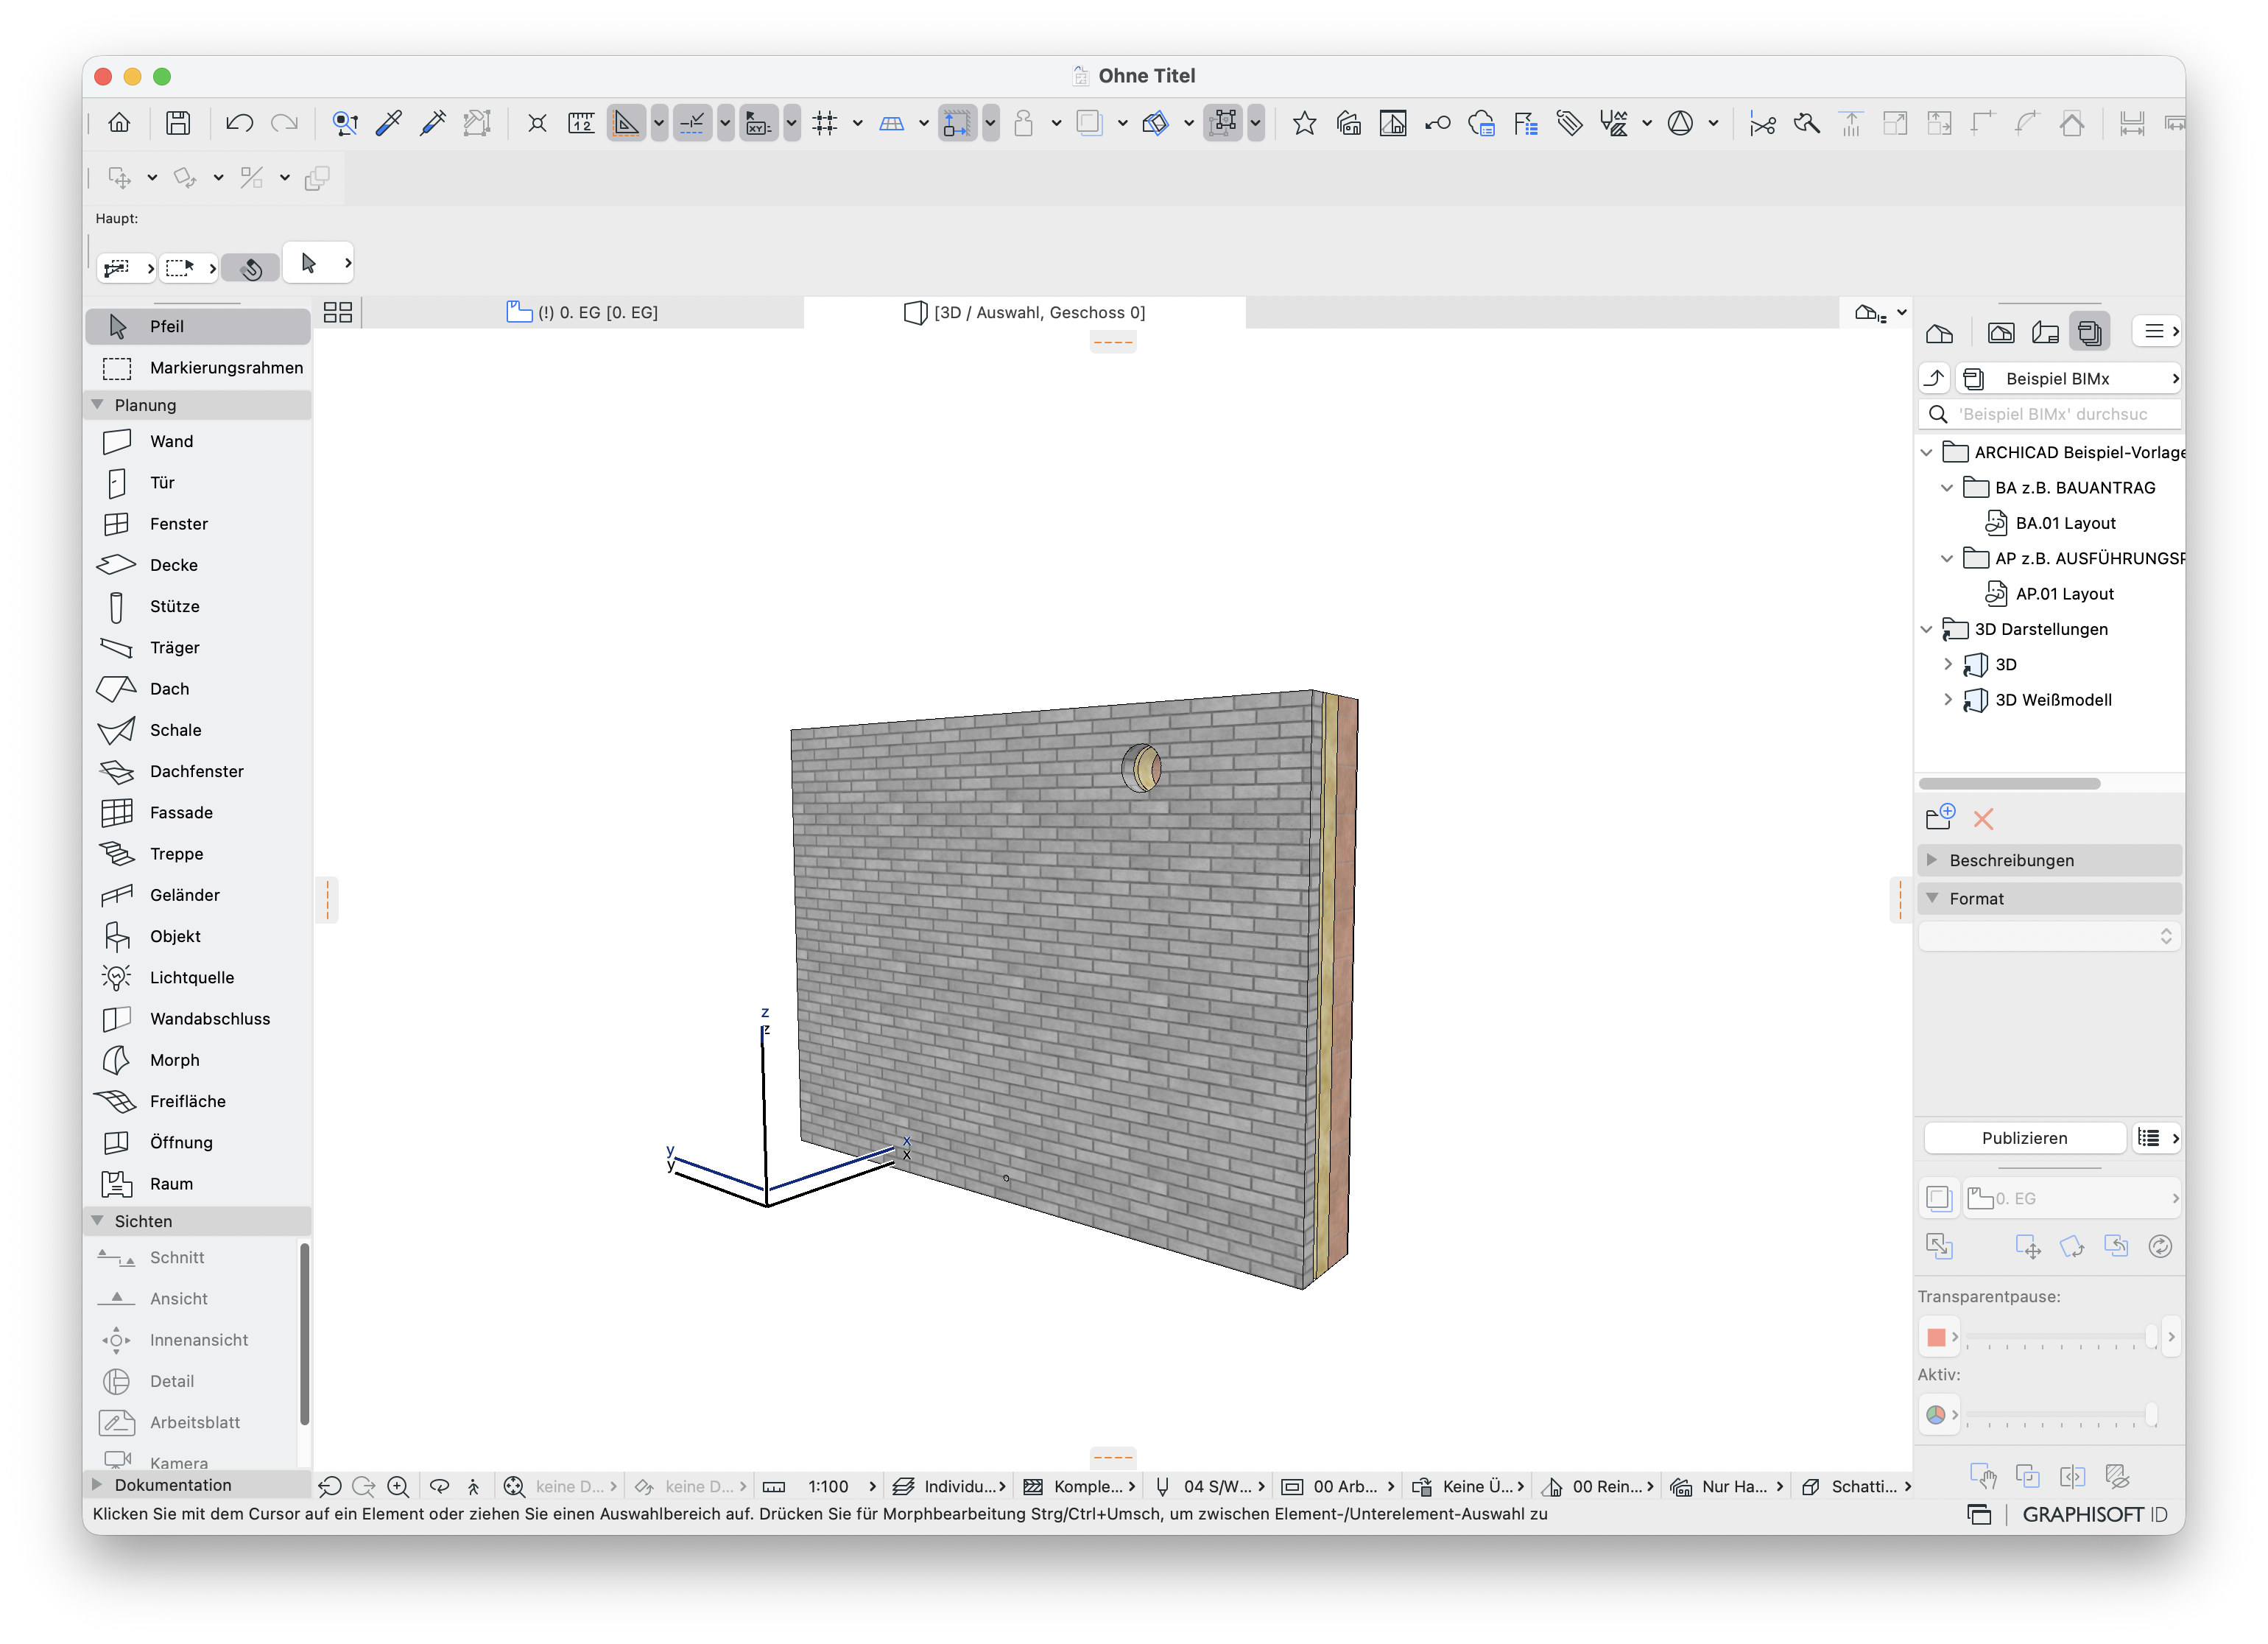This screenshot has height=1644, width=2268.
Task: Select the Raum tool
Action: coord(197,1184)
